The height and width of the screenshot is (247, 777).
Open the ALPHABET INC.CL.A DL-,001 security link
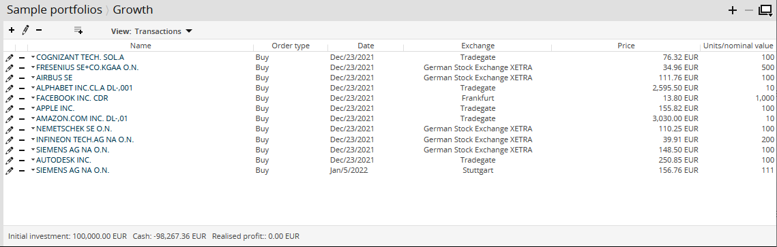coord(84,88)
